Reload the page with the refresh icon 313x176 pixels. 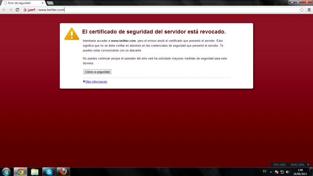click(x=17, y=10)
